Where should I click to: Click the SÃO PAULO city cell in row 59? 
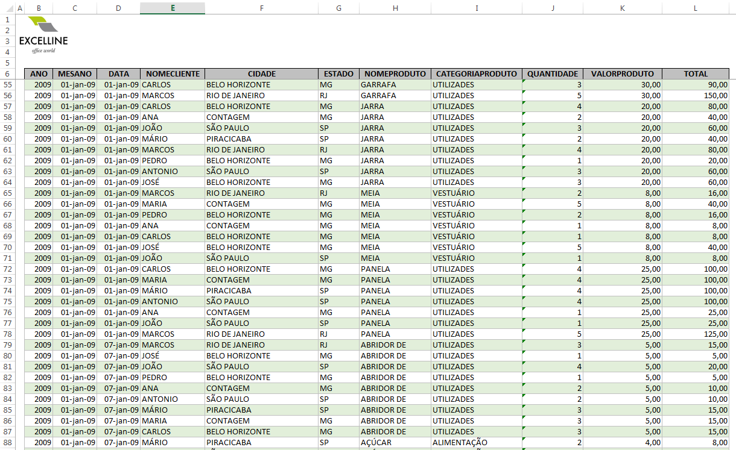[262, 128]
